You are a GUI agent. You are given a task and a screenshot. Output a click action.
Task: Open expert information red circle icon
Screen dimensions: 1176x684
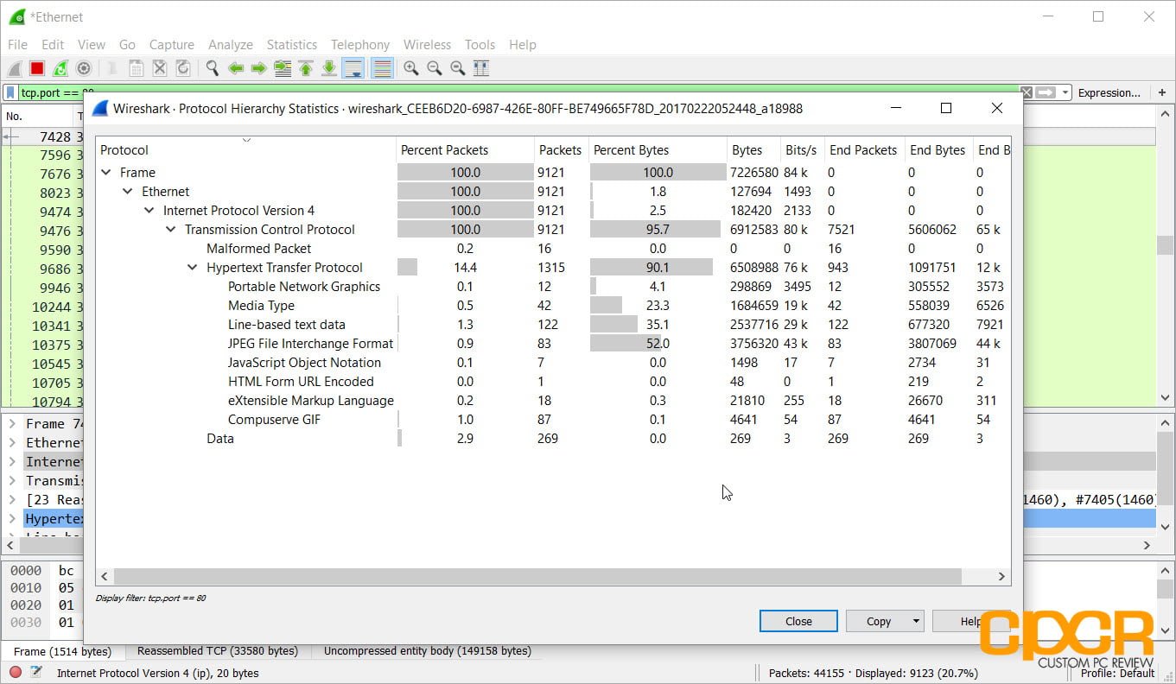[x=16, y=673]
